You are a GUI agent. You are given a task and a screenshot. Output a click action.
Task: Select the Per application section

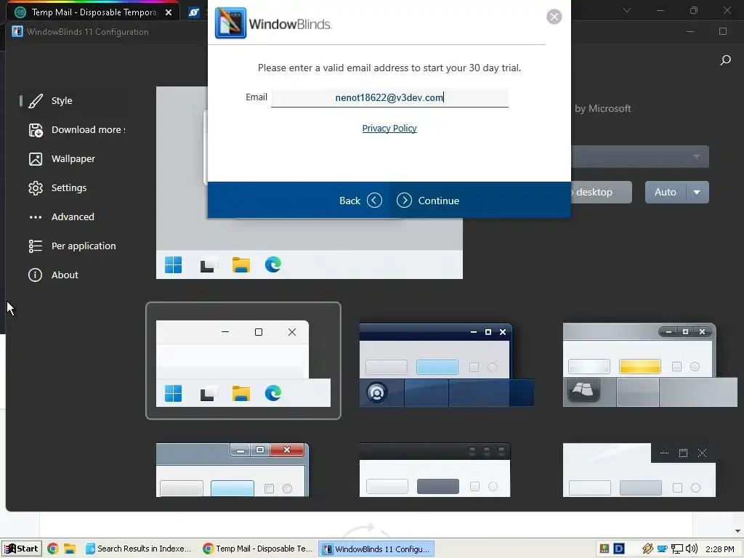pos(73,246)
